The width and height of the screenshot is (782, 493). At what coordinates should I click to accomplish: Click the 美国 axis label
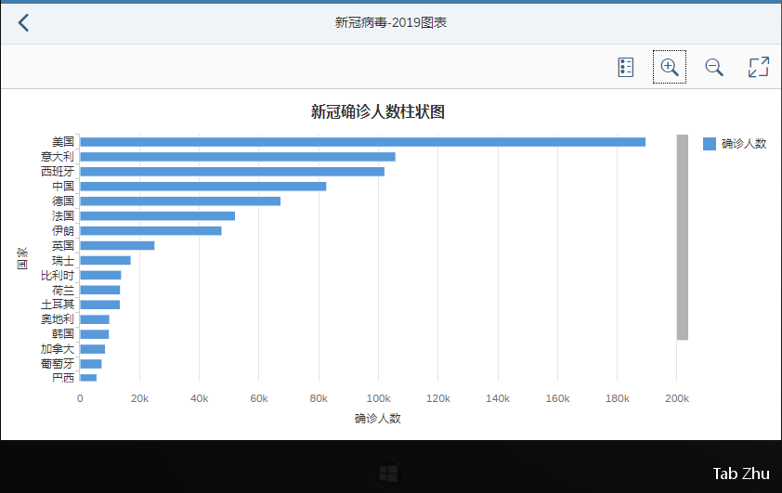[63, 142]
